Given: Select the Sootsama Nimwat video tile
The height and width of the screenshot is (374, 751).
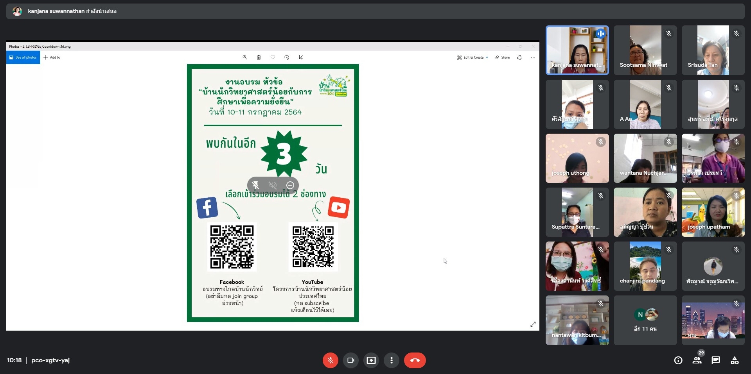Looking at the screenshot, I should click(x=645, y=50).
